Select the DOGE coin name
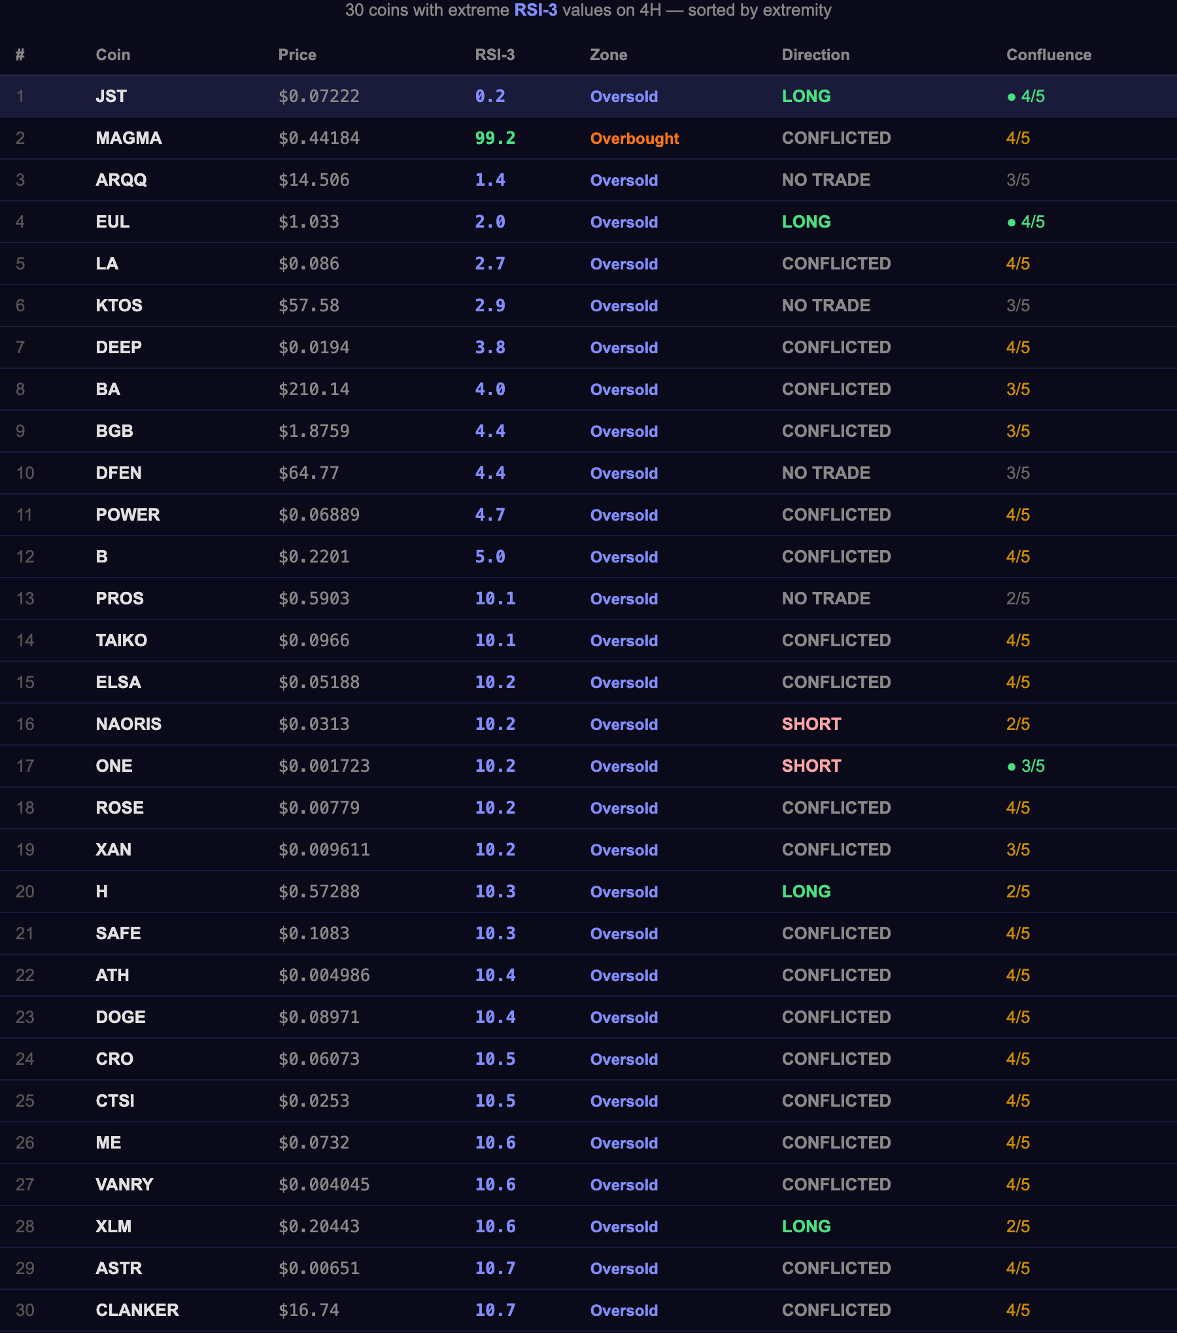Image resolution: width=1177 pixels, height=1333 pixels. click(x=121, y=1018)
